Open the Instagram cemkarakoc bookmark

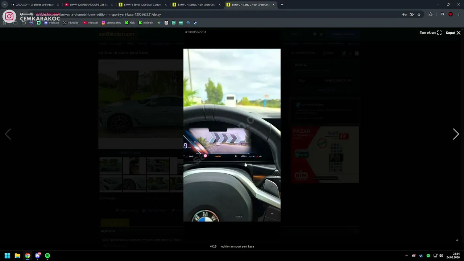coord(111,23)
